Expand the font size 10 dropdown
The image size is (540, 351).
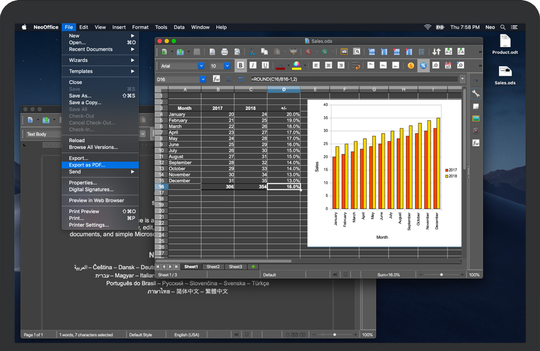(227, 66)
